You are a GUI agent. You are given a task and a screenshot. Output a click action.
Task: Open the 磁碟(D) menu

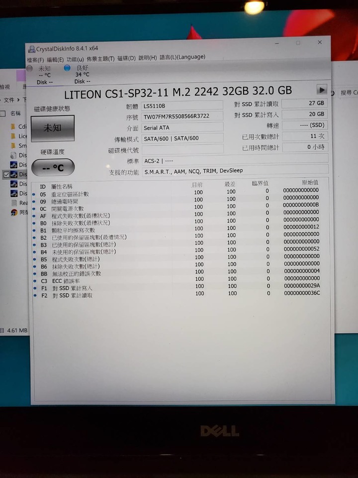tap(126, 58)
